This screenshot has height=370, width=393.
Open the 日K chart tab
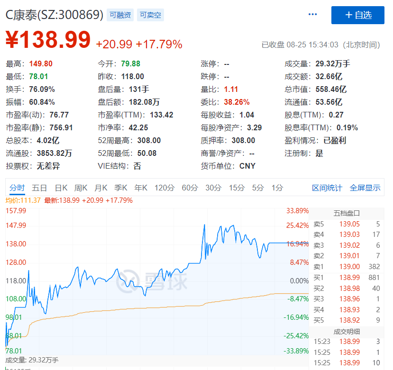61,188
